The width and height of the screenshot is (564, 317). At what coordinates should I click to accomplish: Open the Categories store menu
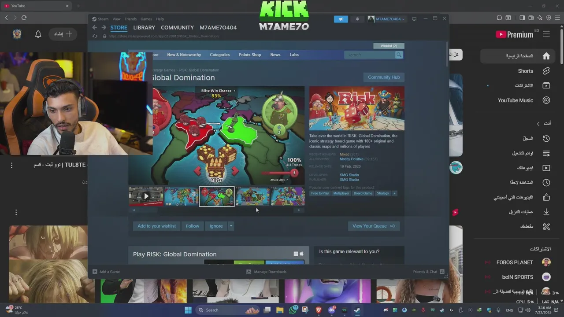tap(219, 55)
